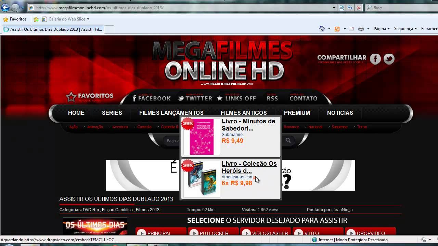Click the Ficção Científica category link

(117, 210)
